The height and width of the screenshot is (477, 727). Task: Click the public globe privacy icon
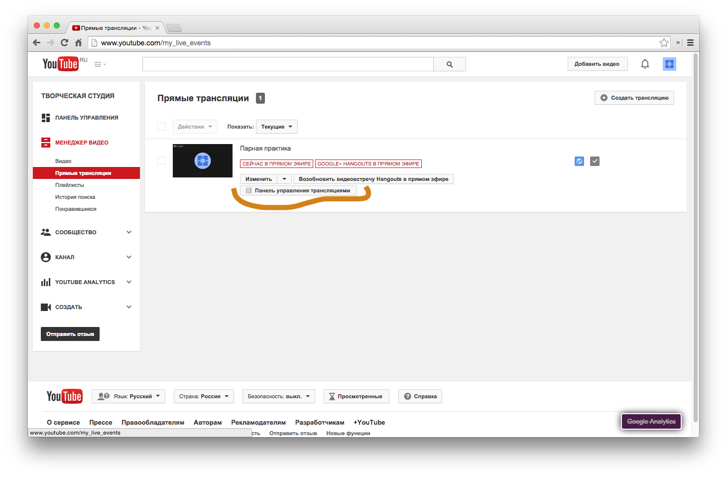[579, 161]
